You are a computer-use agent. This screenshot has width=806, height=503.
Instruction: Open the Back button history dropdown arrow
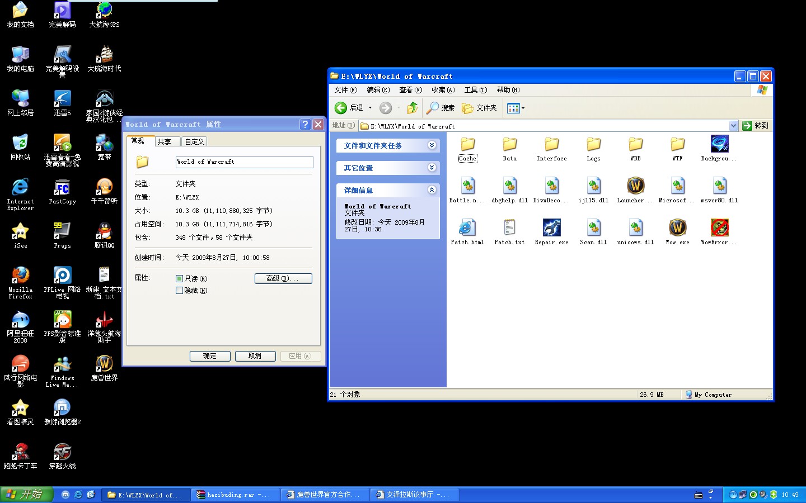pos(370,108)
